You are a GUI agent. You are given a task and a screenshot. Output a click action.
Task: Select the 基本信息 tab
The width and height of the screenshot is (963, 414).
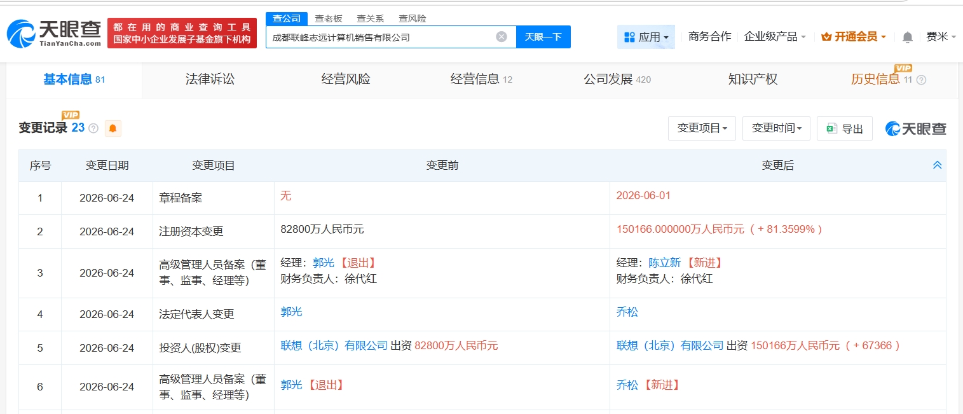point(74,79)
